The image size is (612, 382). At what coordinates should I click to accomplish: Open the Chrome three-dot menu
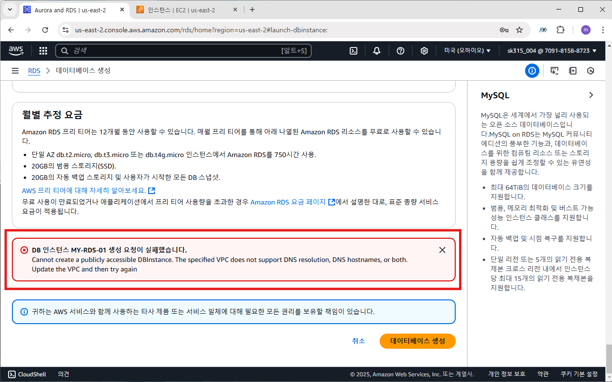tap(602, 30)
